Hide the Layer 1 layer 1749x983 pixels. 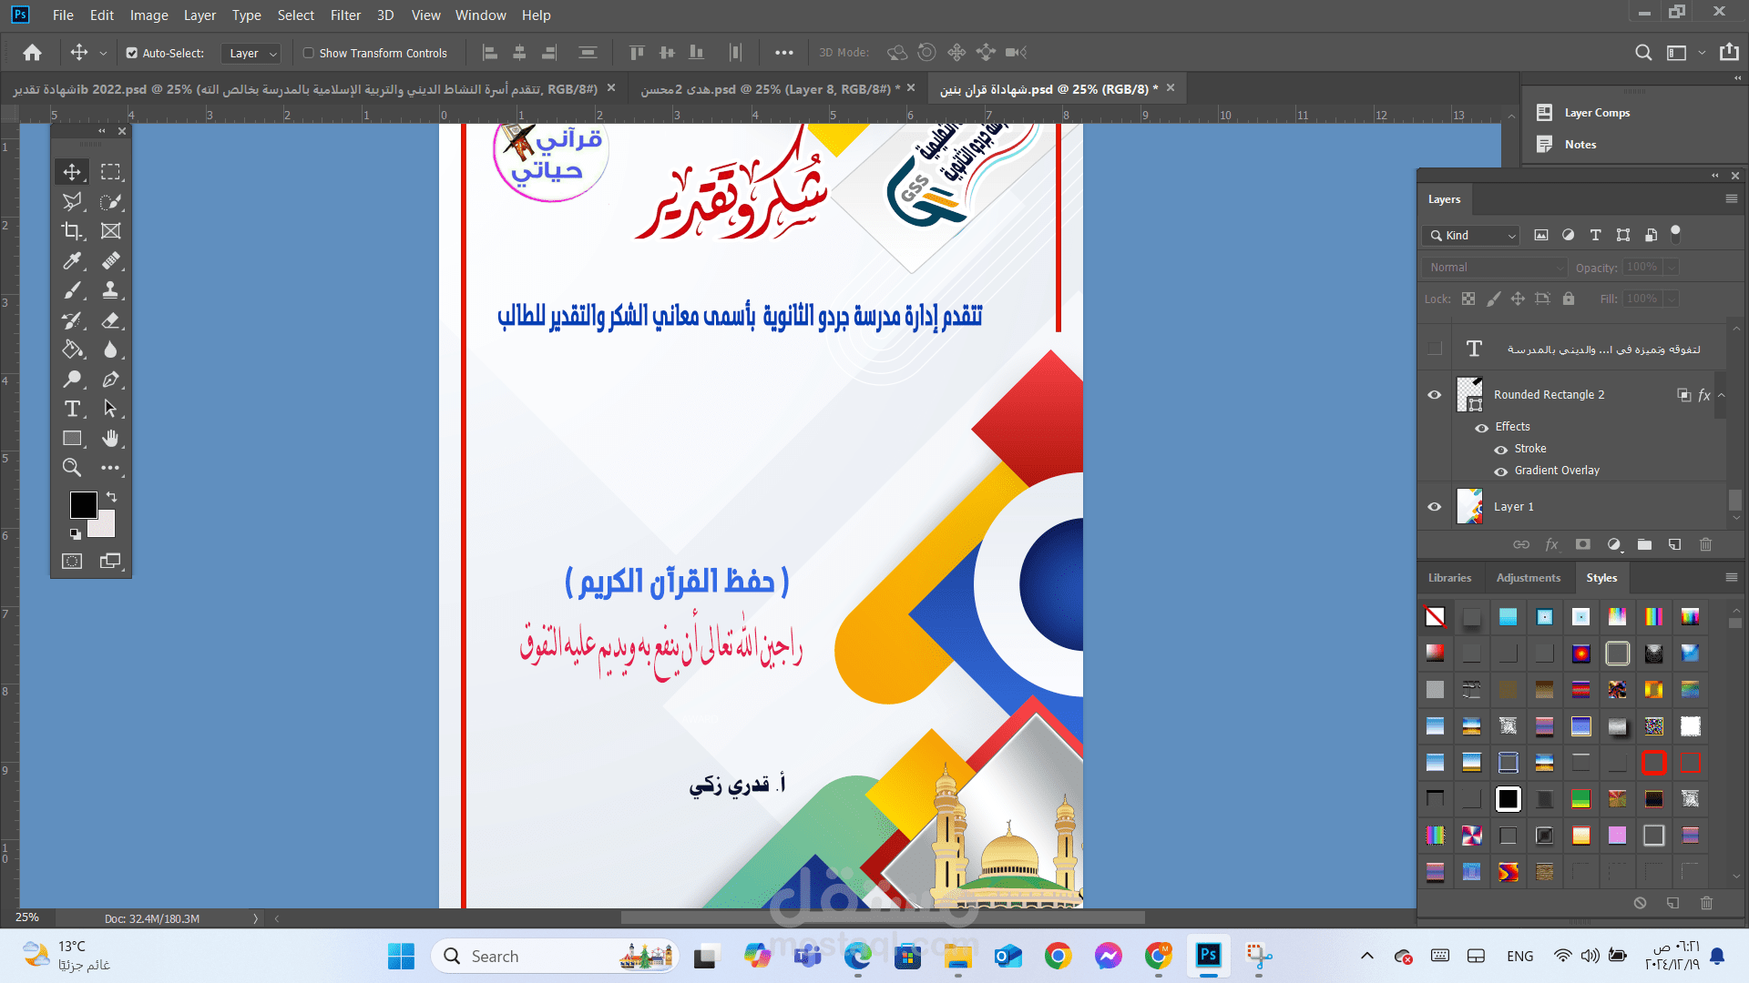pyautogui.click(x=1435, y=507)
